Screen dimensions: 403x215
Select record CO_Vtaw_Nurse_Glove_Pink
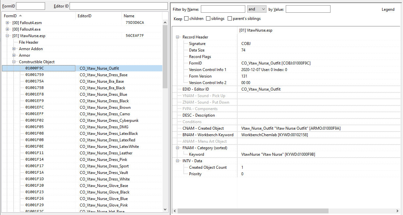[x=82, y=205]
